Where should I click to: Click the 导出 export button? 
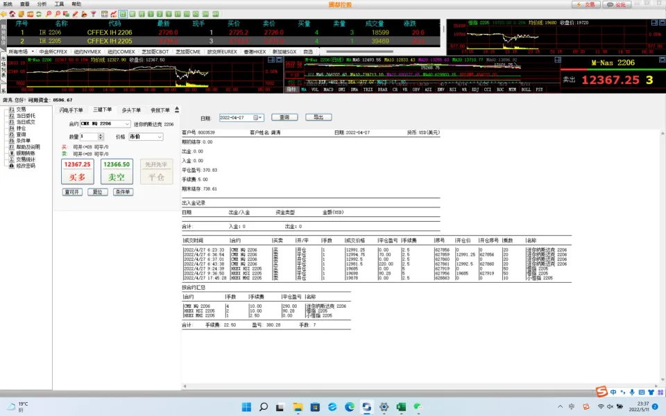click(318, 118)
